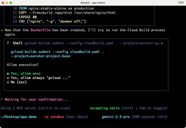The image size is (186, 128).
Task: Click the red close window button
Action: 3,3
